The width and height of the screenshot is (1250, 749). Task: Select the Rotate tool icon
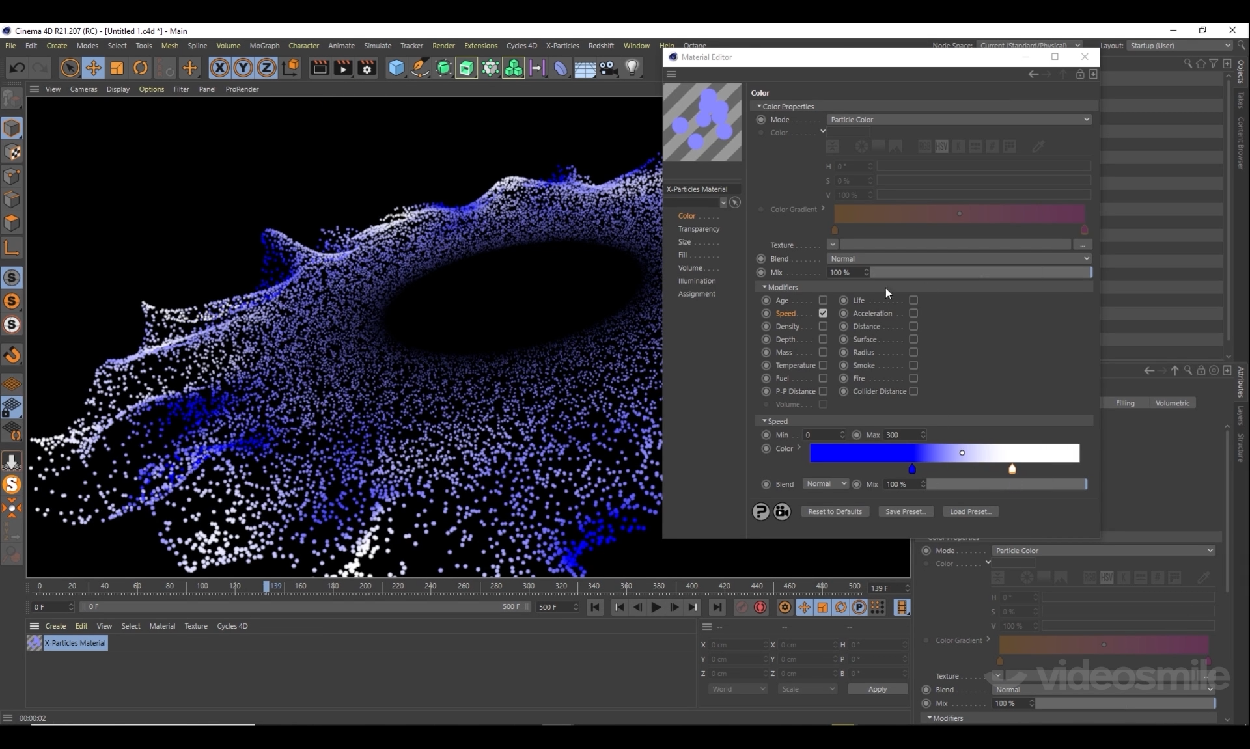(140, 68)
